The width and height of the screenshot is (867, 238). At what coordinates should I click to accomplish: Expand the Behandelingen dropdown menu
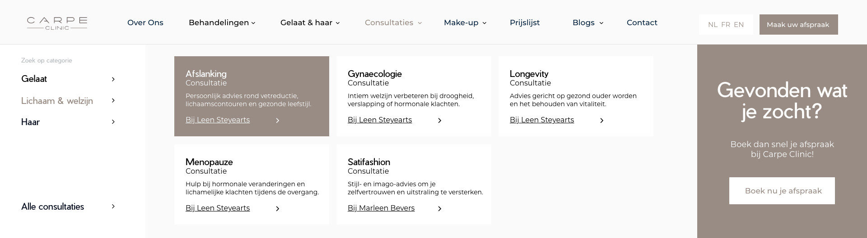[x=222, y=22]
